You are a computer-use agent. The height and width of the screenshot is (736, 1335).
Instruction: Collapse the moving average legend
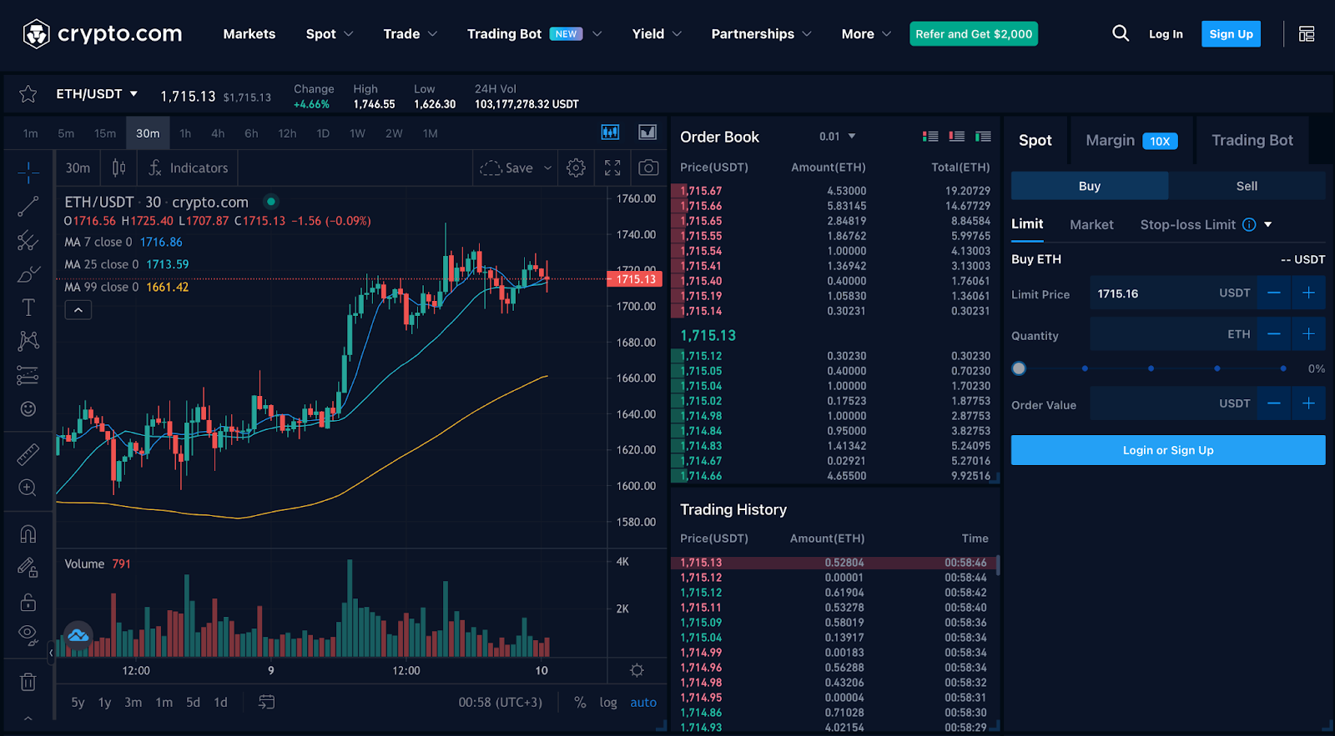[x=78, y=310]
